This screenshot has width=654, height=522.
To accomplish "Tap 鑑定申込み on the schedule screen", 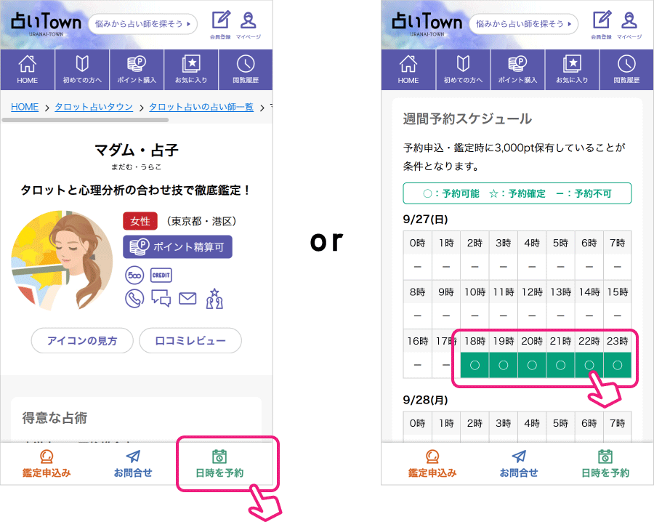I will (x=432, y=463).
